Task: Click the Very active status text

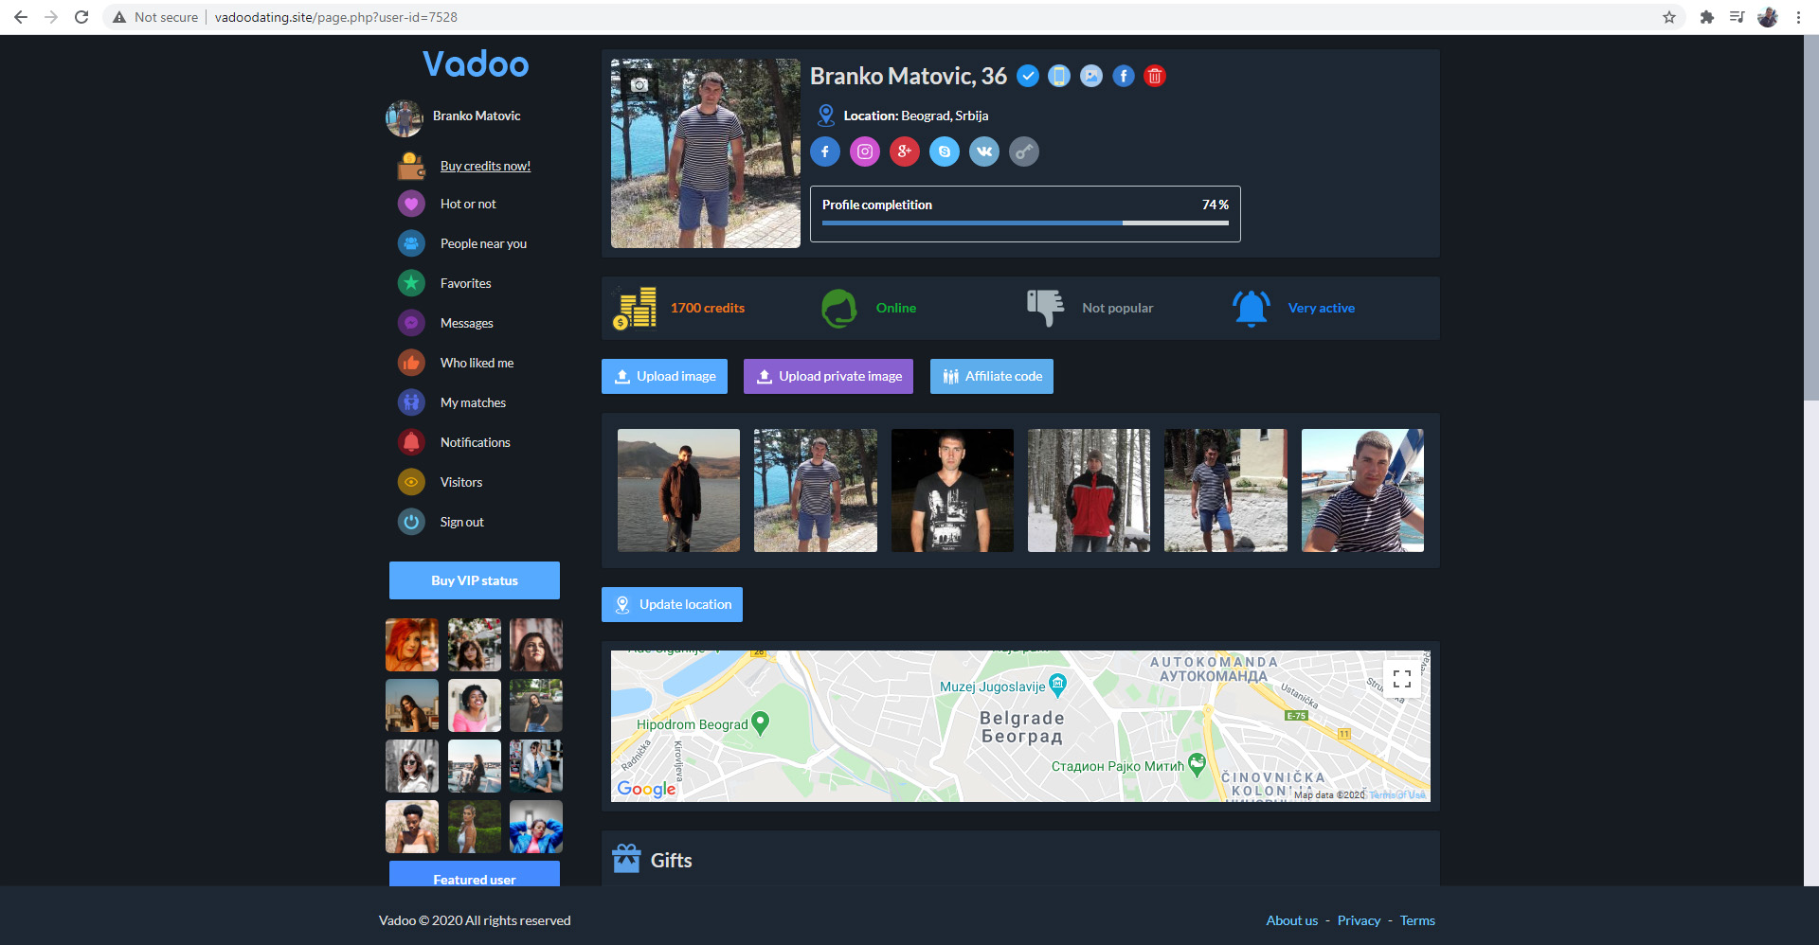Action: (x=1322, y=308)
